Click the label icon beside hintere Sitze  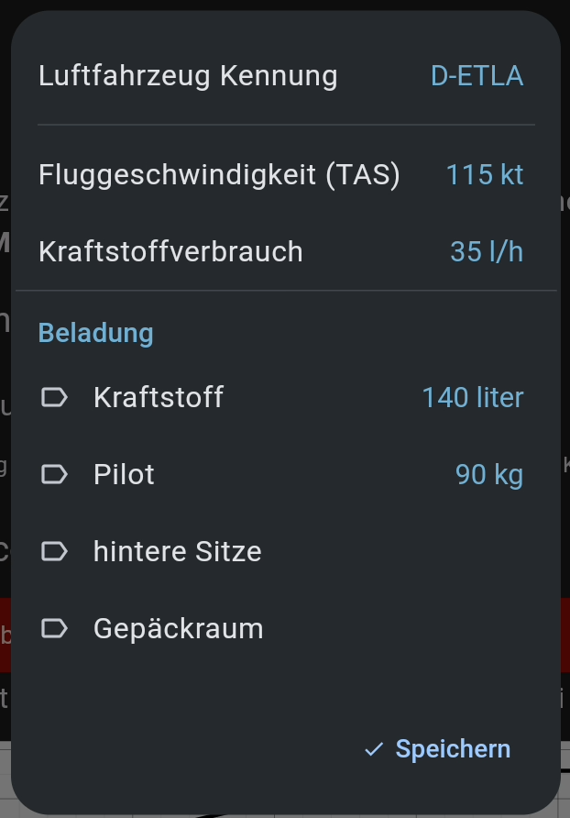point(55,551)
